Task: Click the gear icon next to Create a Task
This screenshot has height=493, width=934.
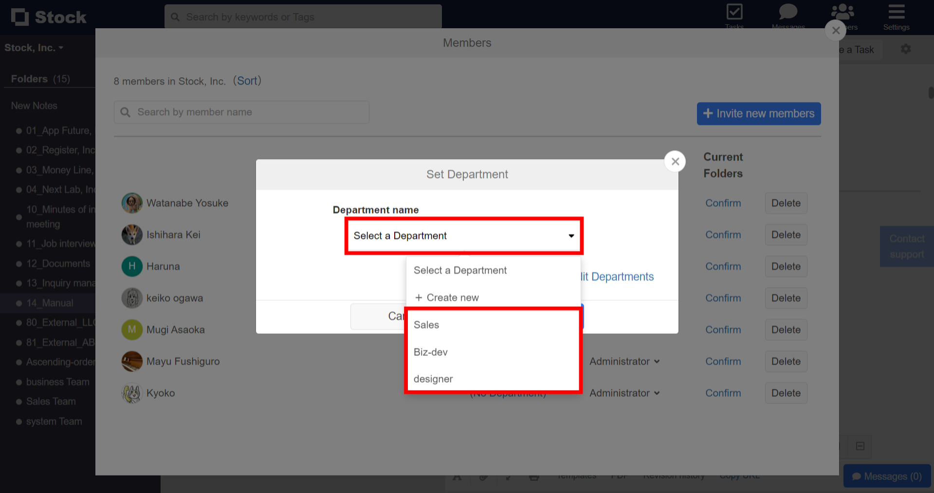Action: 906,49
